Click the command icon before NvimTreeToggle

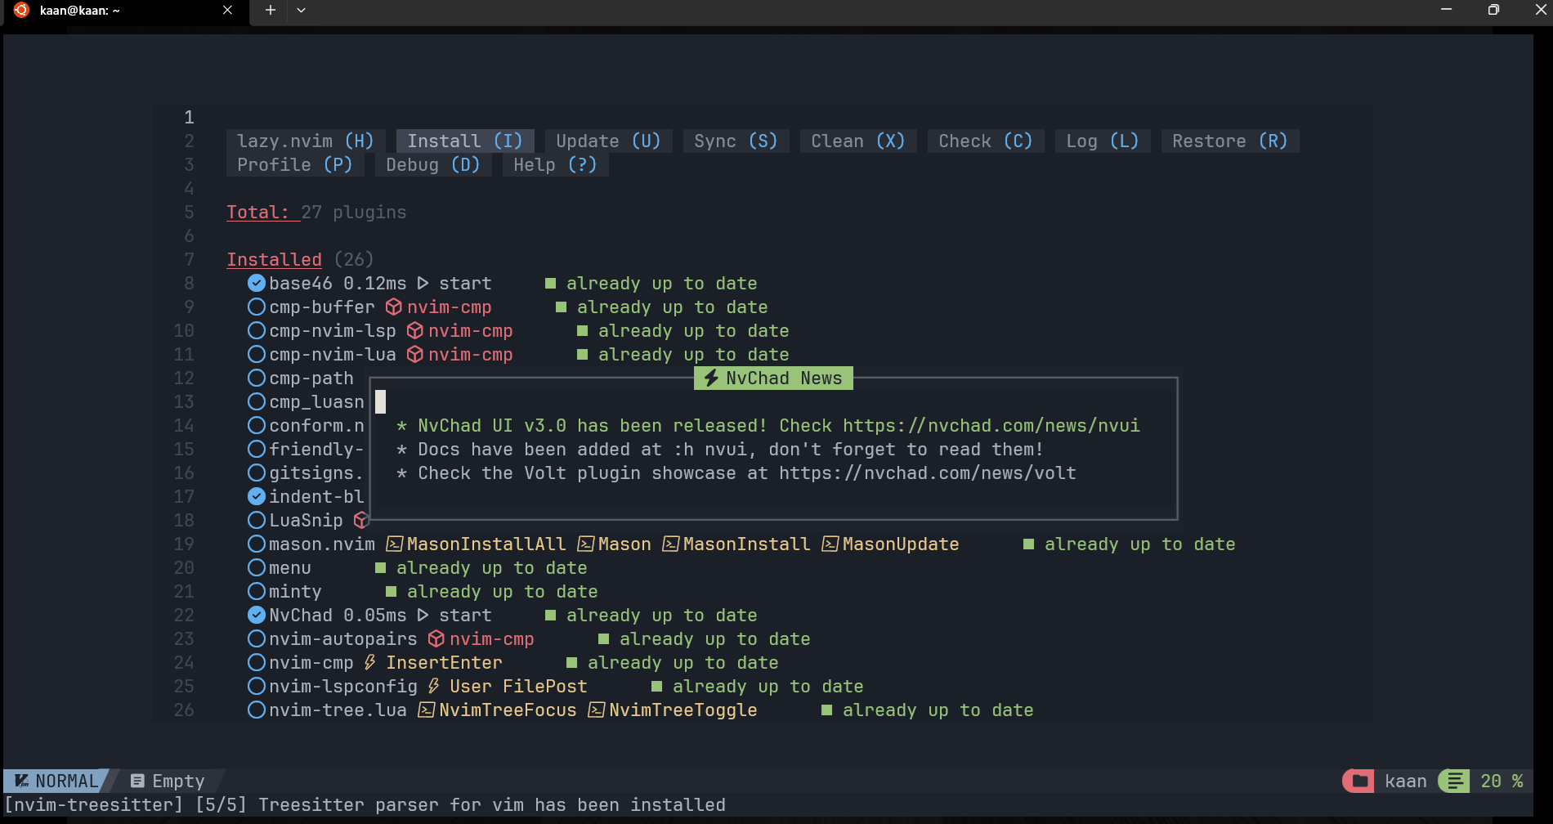tap(597, 710)
